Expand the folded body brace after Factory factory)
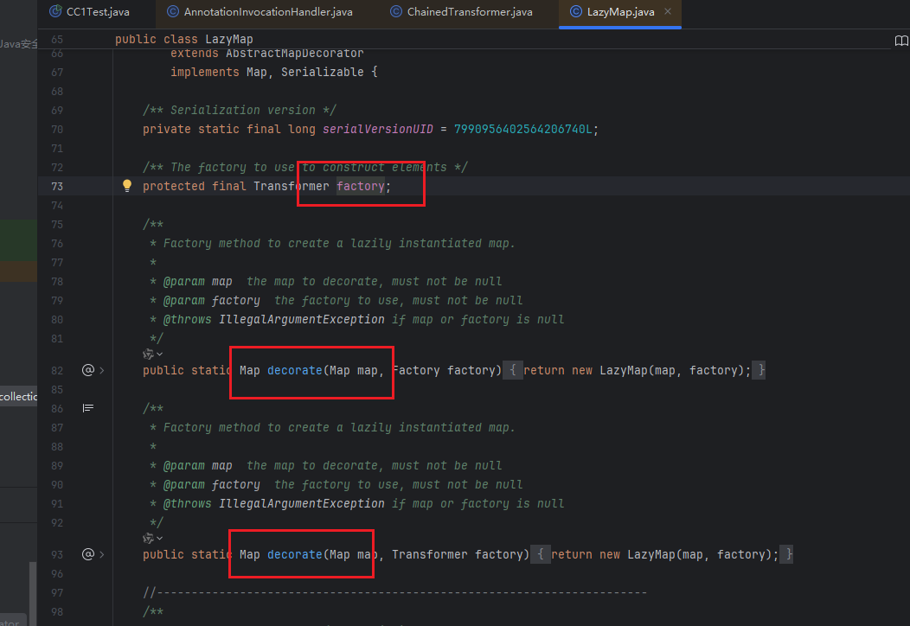 [513, 370]
